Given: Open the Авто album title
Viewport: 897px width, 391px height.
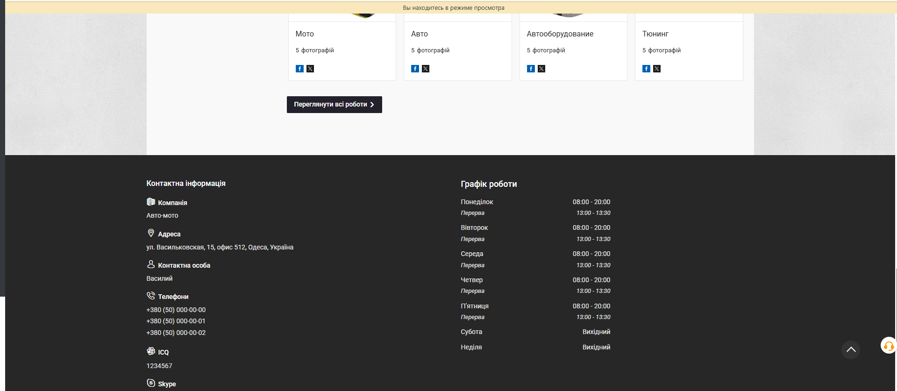Looking at the screenshot, I should [419, 34].
